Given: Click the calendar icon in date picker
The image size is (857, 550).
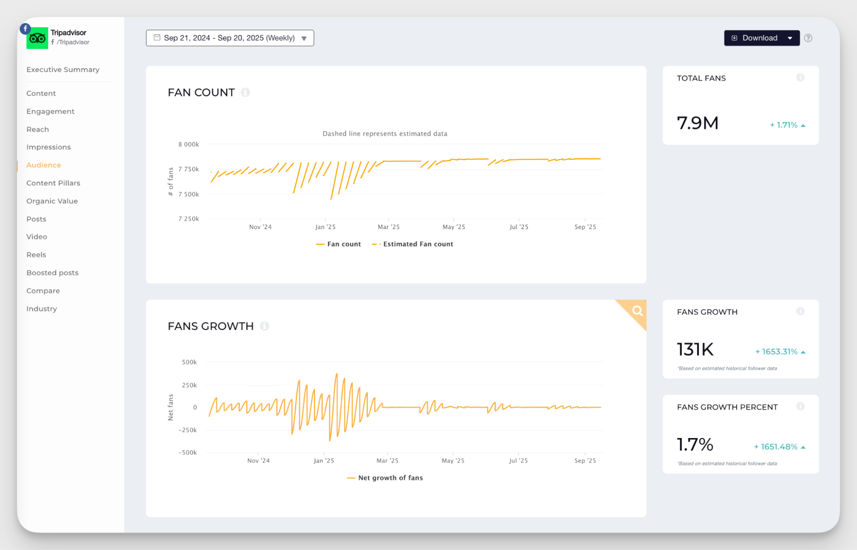Looking at the screenshot, I should (157, 38).
